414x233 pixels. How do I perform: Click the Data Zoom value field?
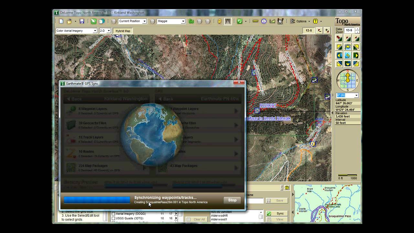(349, 30)
